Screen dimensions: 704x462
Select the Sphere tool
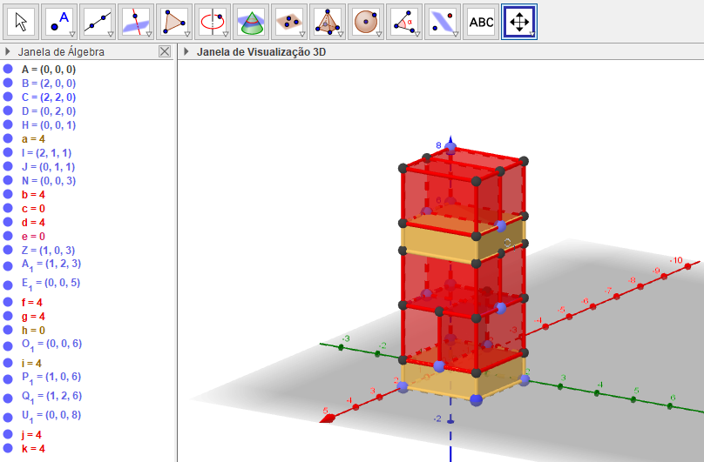pos(365,22)
